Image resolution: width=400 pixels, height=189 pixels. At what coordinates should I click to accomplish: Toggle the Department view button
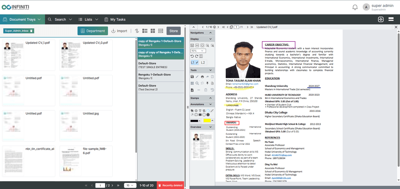click(x=93, y=31)
